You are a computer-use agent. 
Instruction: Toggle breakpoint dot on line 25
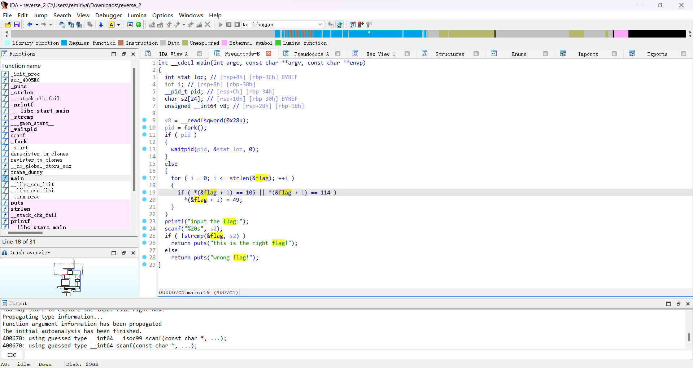pyautogui.click(x=144, y=236)
